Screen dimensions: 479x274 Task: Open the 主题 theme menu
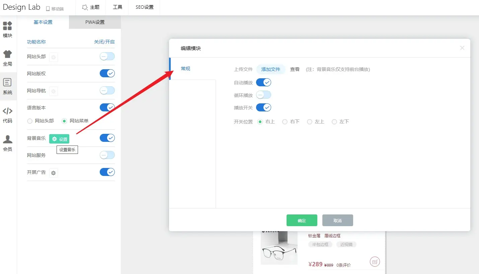pos(91,7)
